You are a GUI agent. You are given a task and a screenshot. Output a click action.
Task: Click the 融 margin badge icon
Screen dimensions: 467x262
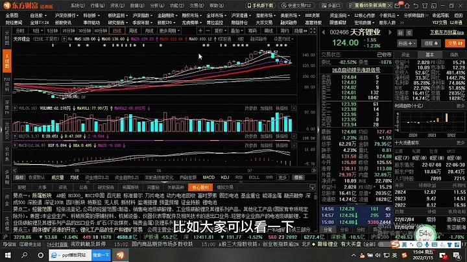click(401, 32)
